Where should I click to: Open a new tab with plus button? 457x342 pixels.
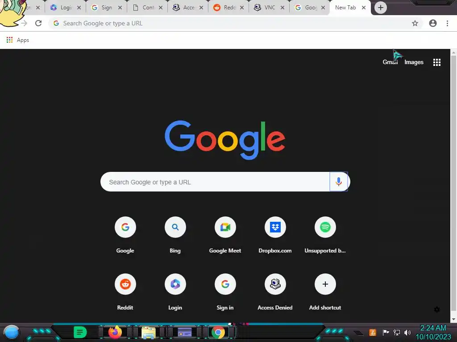tap(380, 8)
